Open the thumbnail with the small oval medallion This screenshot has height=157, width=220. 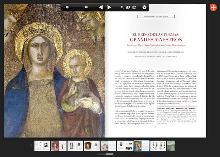pos(125,146)
